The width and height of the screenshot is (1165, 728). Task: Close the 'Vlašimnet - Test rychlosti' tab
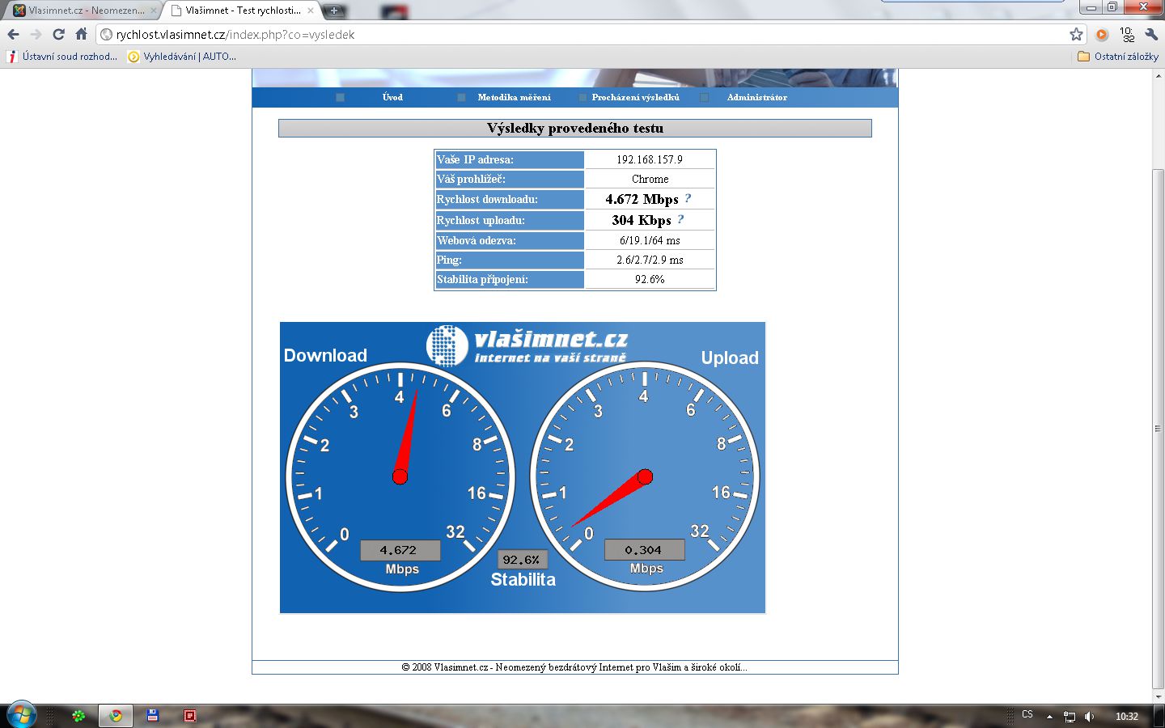click(x=311, y=11)
